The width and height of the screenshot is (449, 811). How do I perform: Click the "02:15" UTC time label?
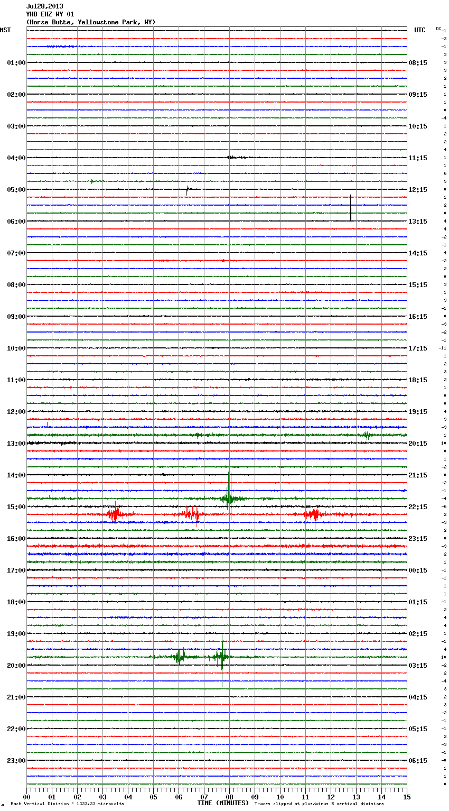(418, 634)
